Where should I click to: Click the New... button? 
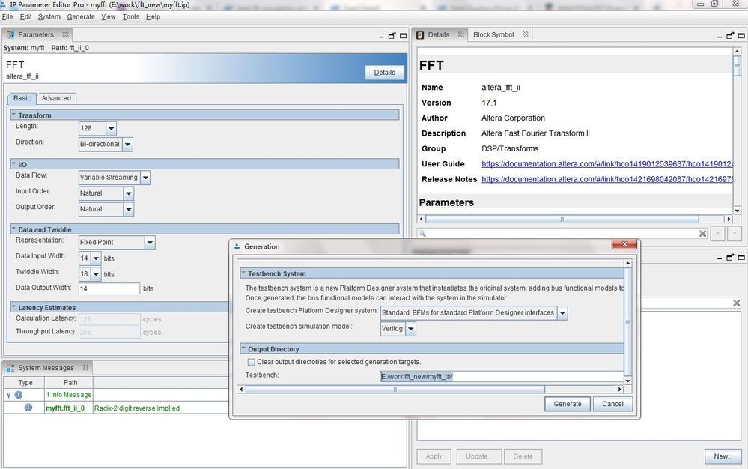point(723,456)
